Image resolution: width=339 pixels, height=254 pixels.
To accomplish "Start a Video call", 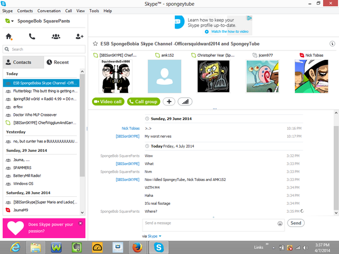I will (x=108, y=102).
